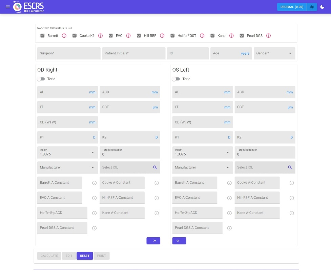The height and width of the screenshot is (276, 331).
Task: Focus OS Left LT field
Action: point(203,107)
